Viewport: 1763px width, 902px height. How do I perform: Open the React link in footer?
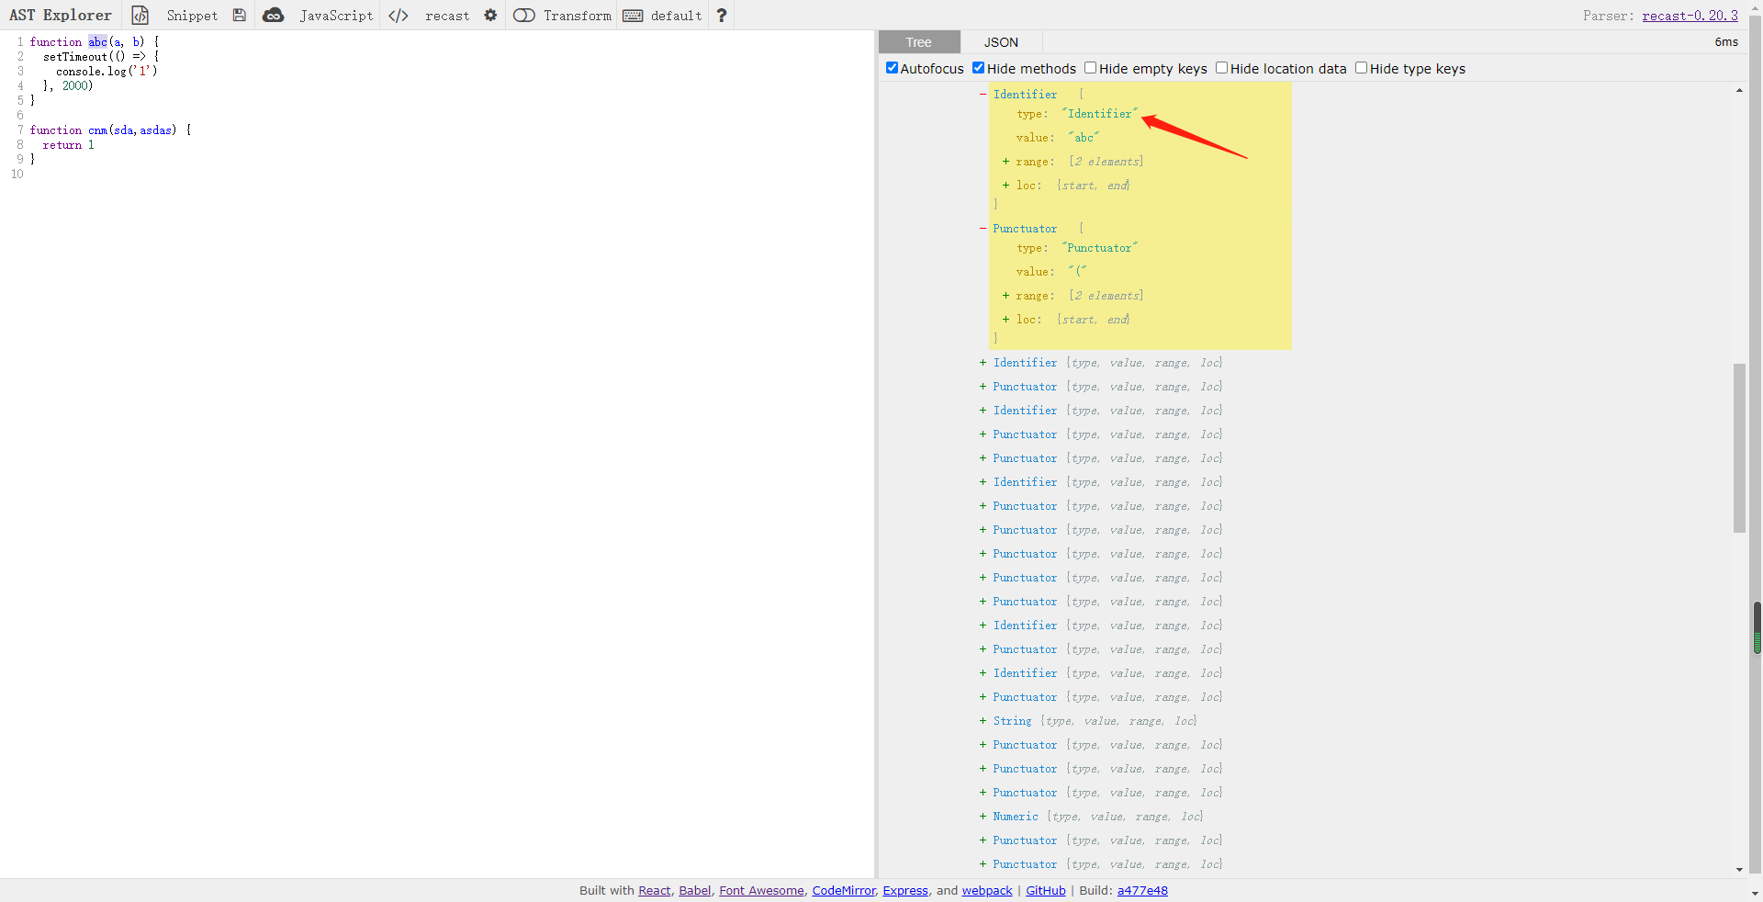(x=655, y=891)
